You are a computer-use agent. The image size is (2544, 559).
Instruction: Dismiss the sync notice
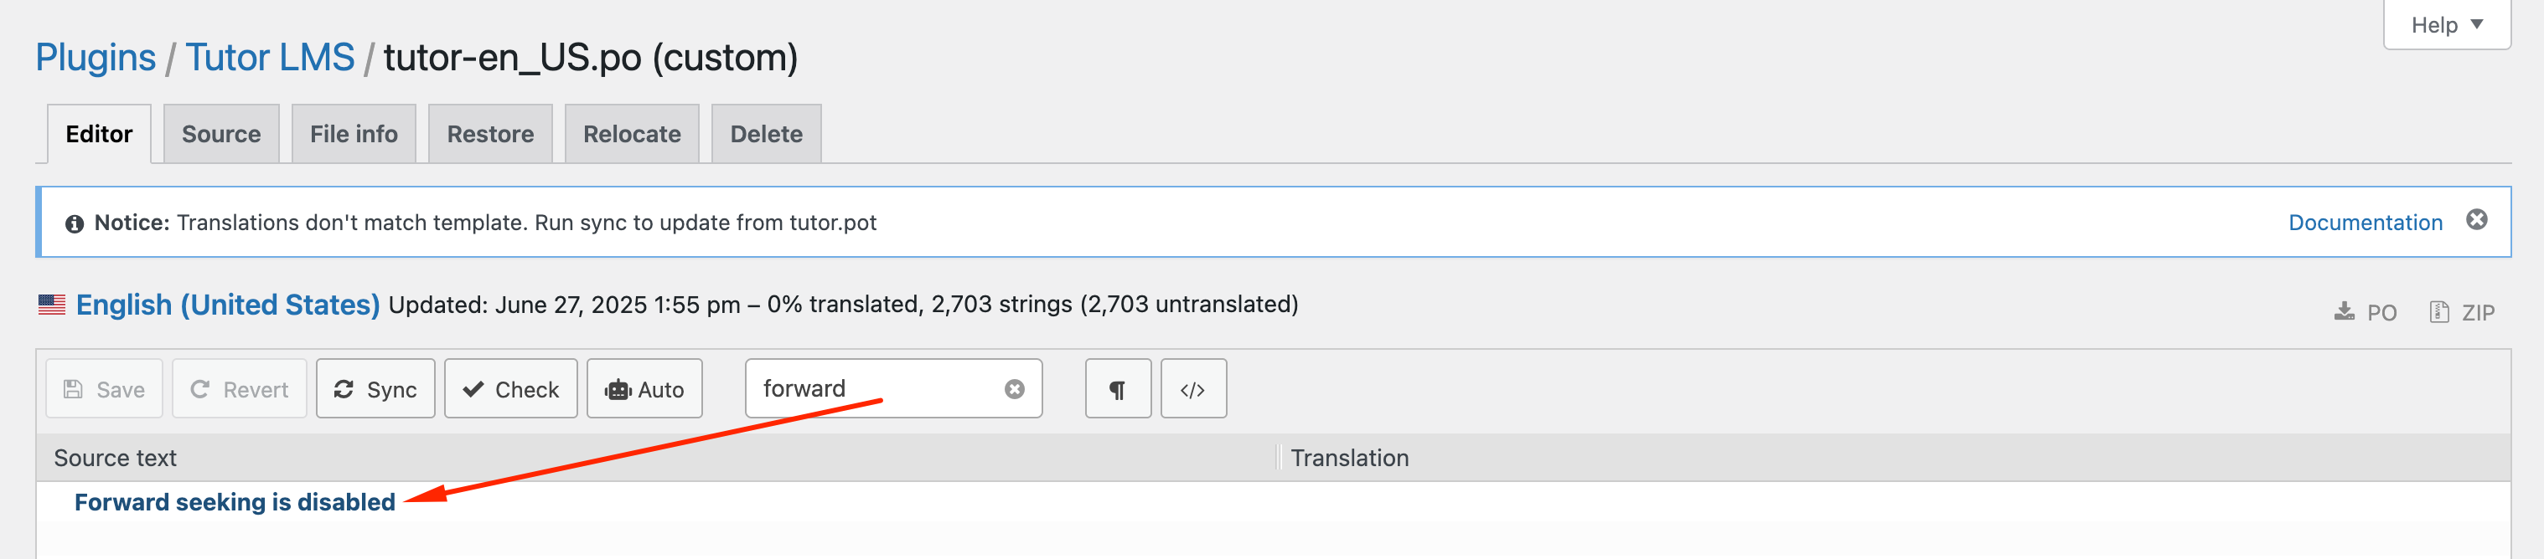pos(2477,220)
